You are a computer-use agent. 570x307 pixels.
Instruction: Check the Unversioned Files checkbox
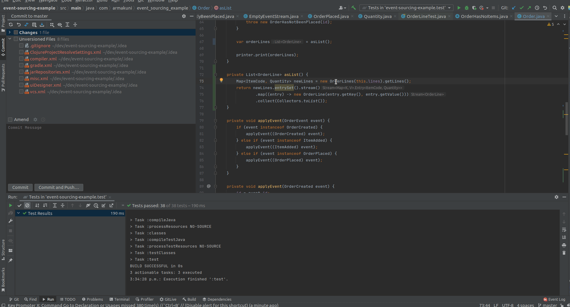coord(16,39)
